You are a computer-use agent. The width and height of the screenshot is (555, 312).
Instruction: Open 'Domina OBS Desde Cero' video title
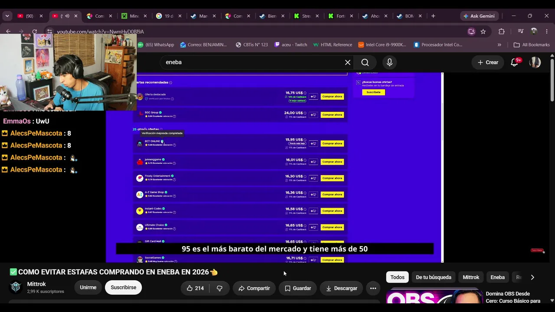[x=513, y=297]
